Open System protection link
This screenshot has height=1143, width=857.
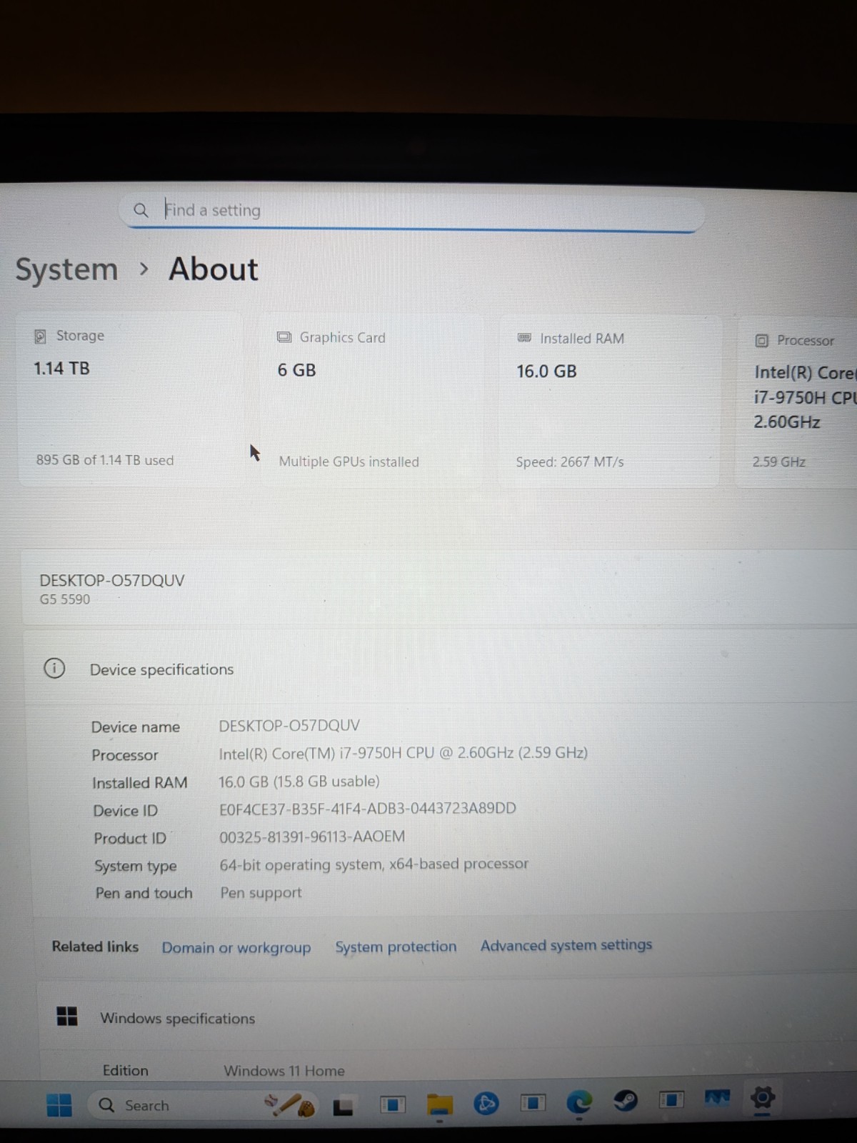tap(396, 947)
